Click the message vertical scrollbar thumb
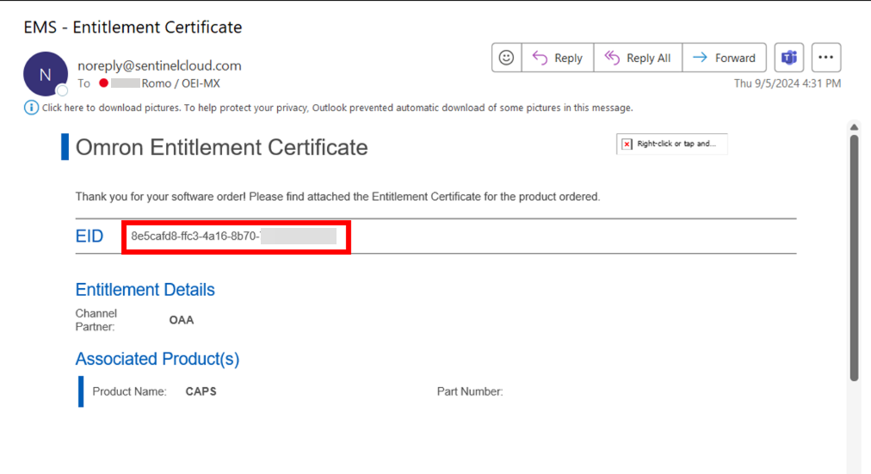This screenshot has height=474, width=871. point(855,257)
